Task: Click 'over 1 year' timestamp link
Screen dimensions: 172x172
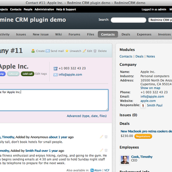Action: (49, 150)
